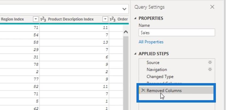Click the query Name field containing Sales
The height and width of the screenshot is (110, 226).
point(176,32)
